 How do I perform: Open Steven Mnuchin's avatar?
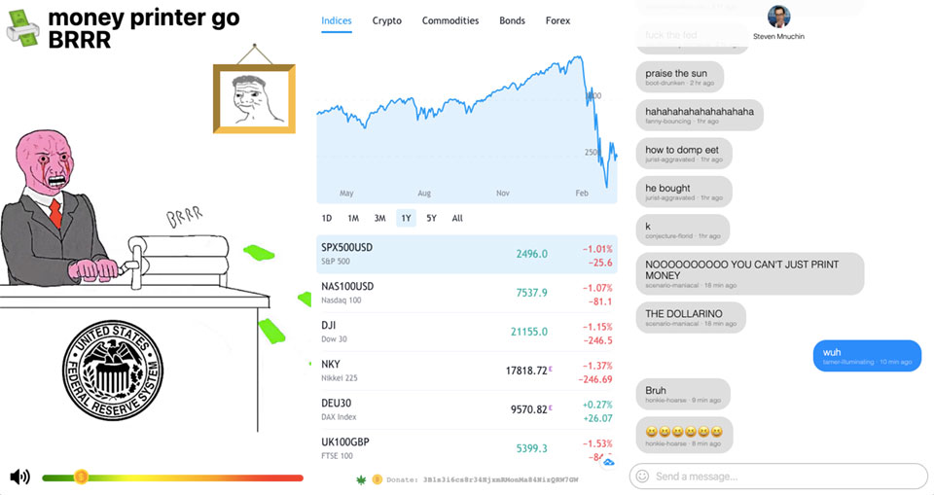point(778,18)
